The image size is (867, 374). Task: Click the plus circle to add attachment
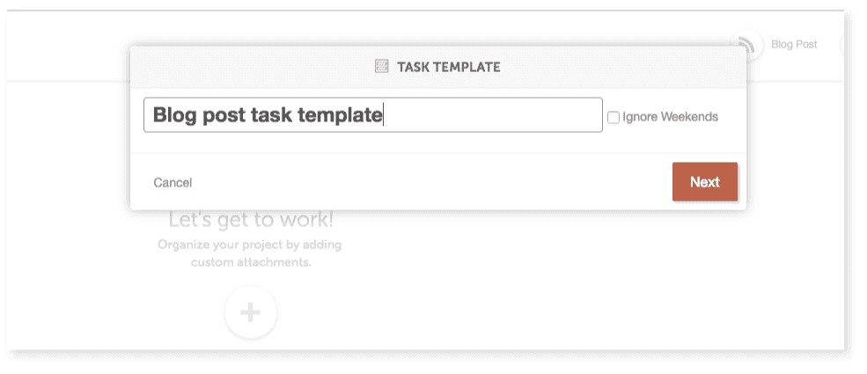click(251, 312)
